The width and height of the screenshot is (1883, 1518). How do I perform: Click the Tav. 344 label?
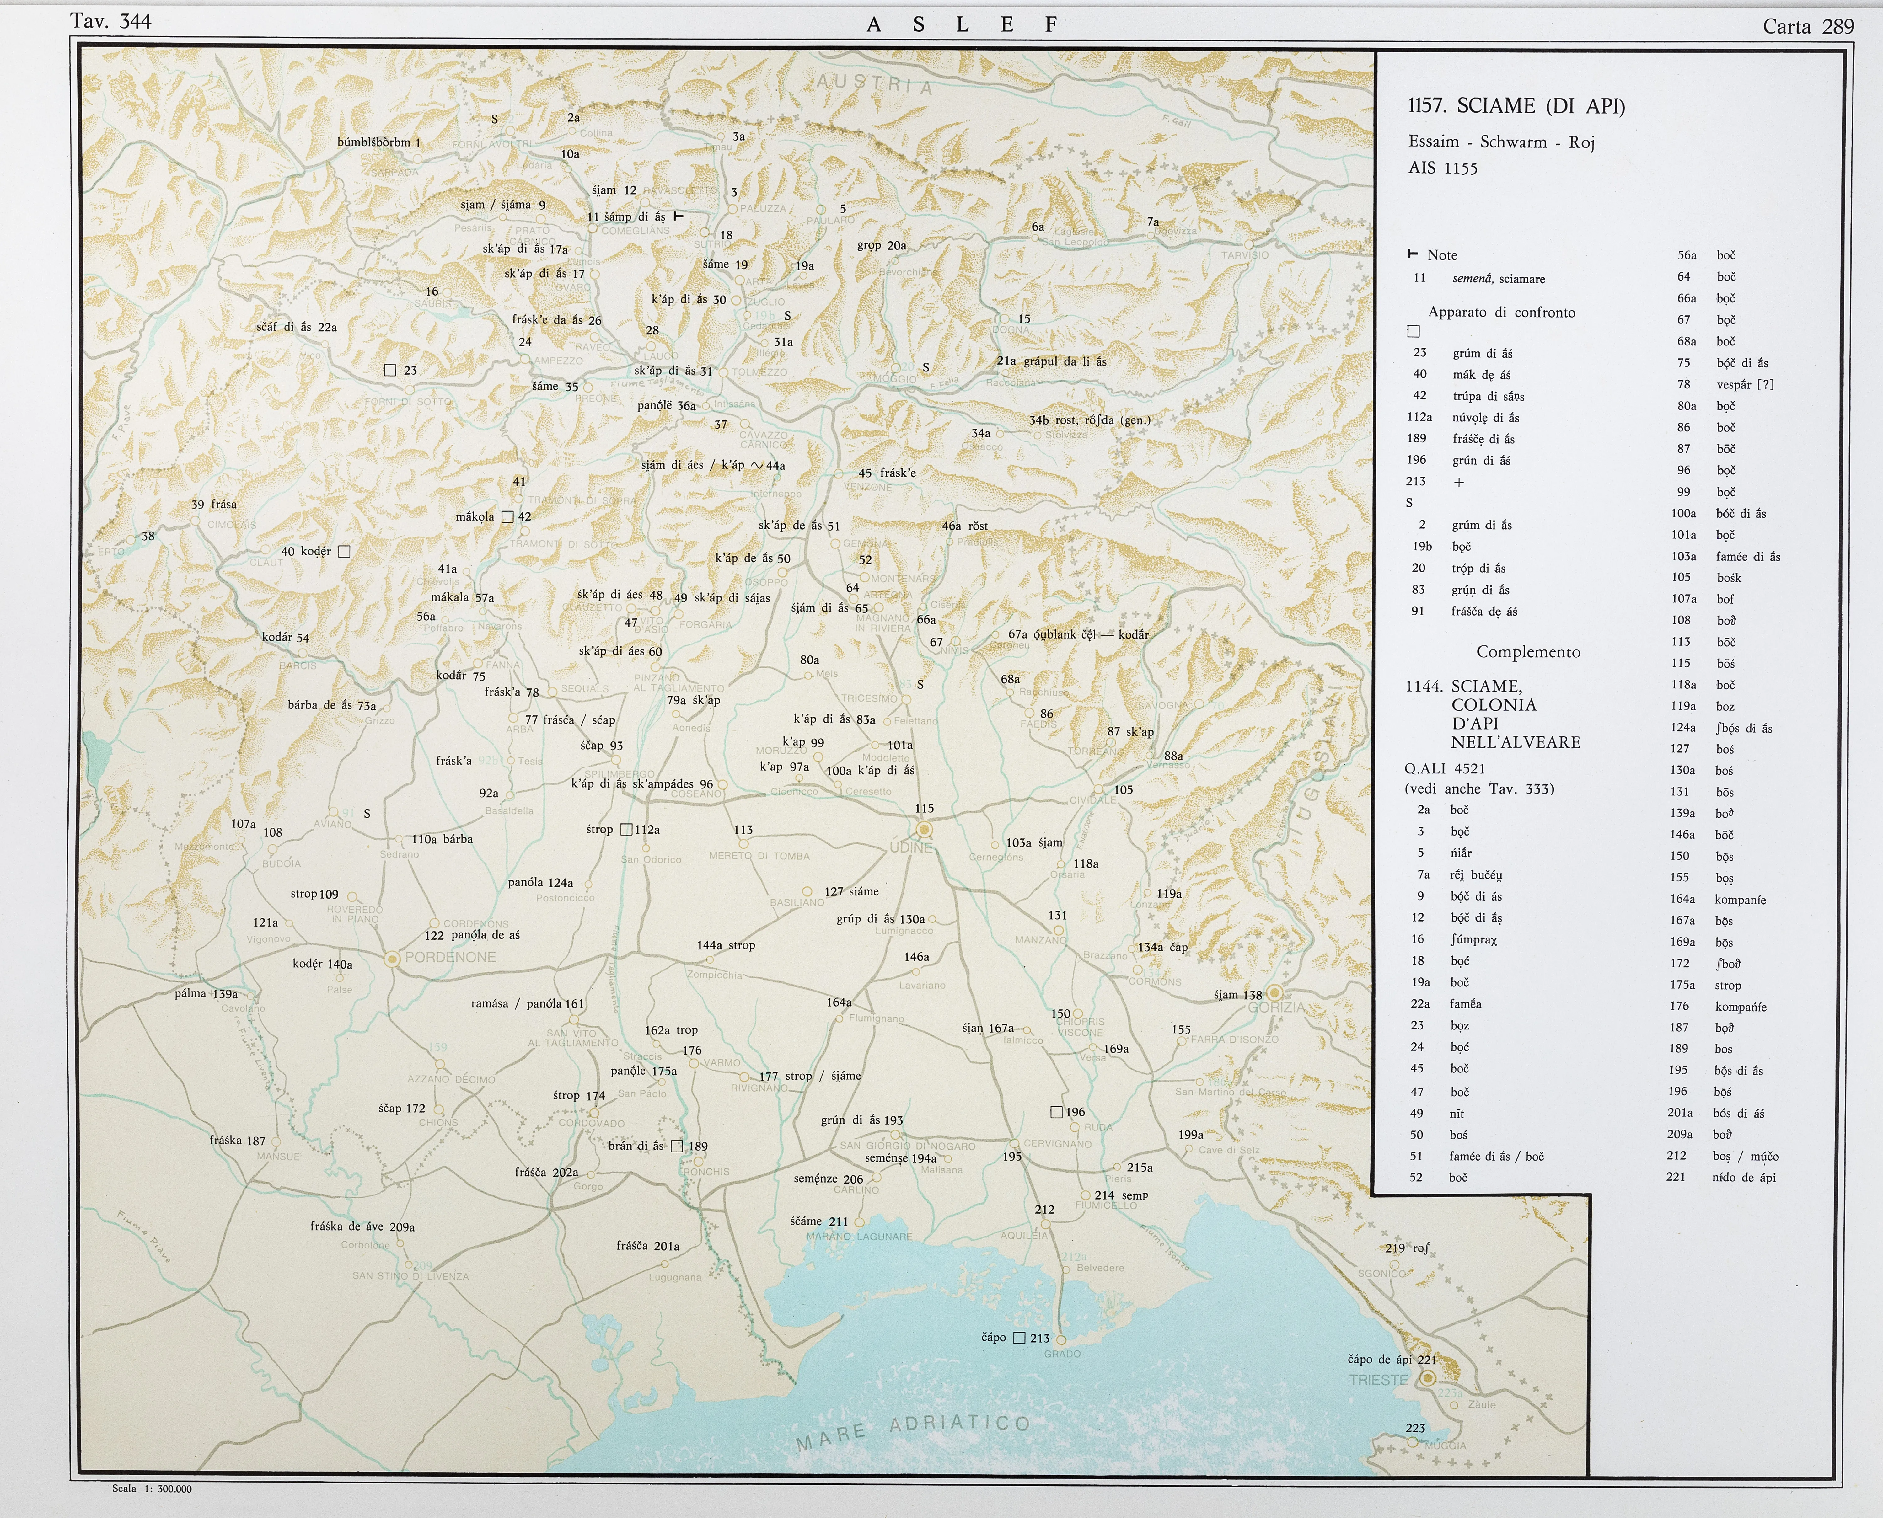point(111,21)
